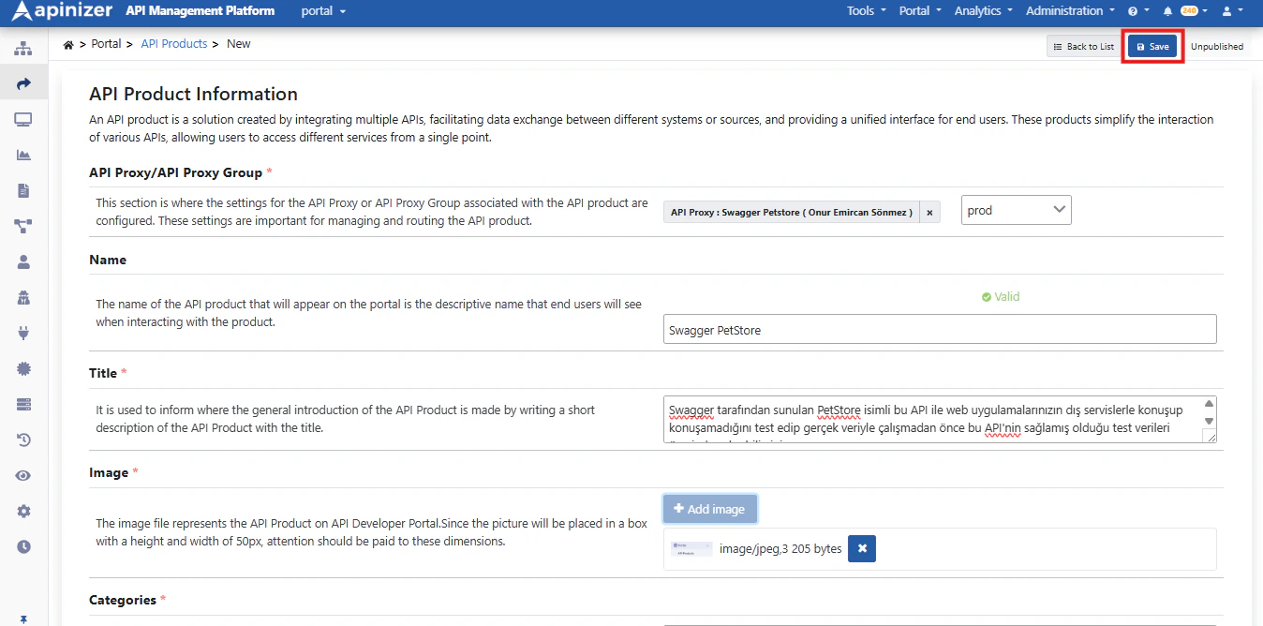The width and height of the screenshot is (1263, 626).
Task: Expand the Administration menu
Action: pos(1070,11)
